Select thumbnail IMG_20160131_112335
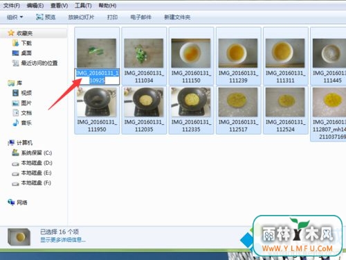Viewport: 346px width, 260px height. [x=191, y=102]
